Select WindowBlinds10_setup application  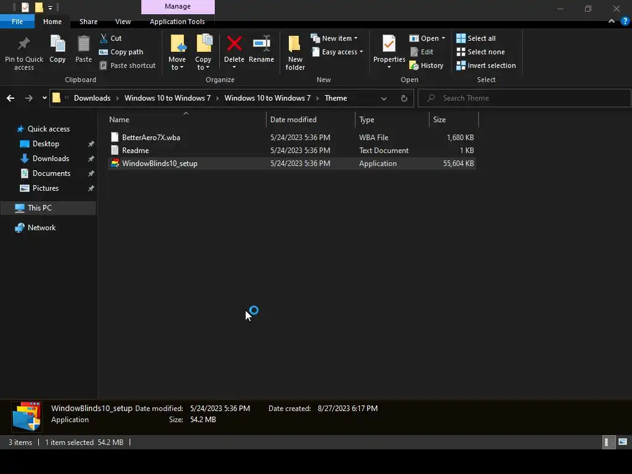(x=292, y=163)
